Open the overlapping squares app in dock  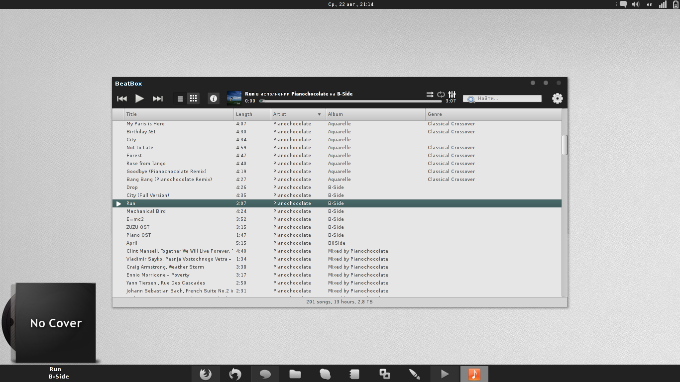point(385,374)
